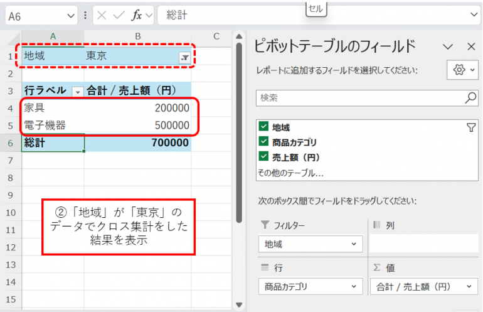Click the 検索 field search box
Screen dimensions: 483x312
358,97
